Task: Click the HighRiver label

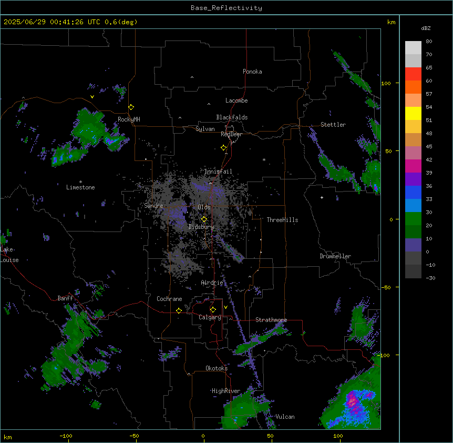Action: click(226, 391)
